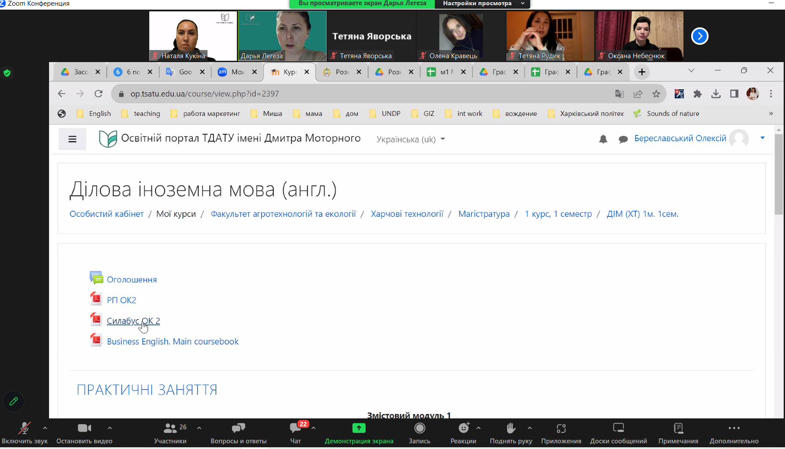The width and height of the screenshot is (785, 449).
Task: Open the English bookmarks folder
Action: (94, 114)
